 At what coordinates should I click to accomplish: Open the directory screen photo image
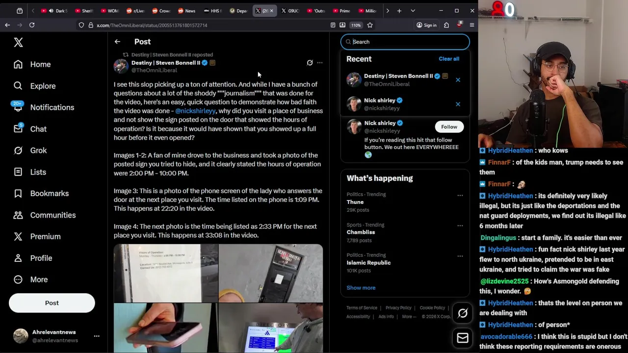click(271, 328)
